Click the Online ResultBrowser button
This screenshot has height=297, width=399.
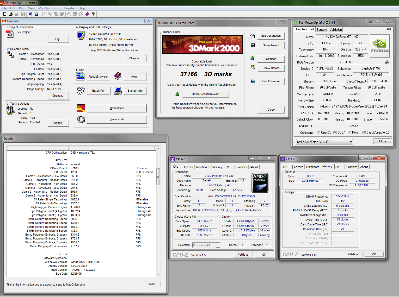tap(206, 94)
